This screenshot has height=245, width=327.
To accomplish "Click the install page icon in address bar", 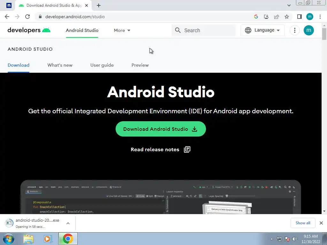I will point(266,17).
